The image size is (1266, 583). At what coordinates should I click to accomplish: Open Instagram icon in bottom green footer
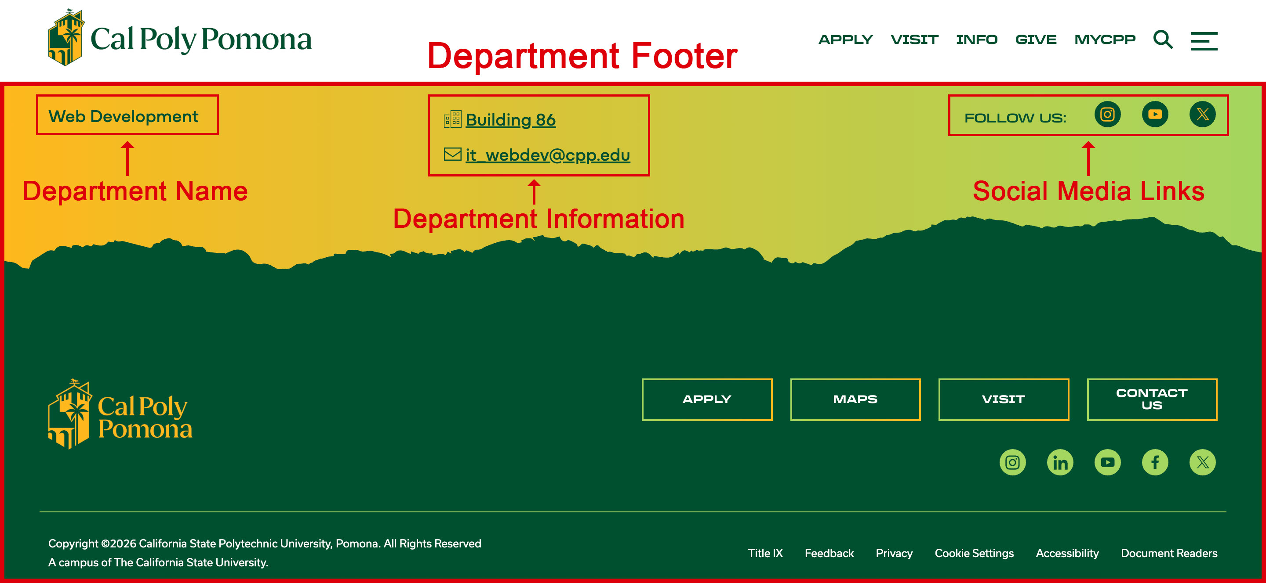tap(1012, 462)
